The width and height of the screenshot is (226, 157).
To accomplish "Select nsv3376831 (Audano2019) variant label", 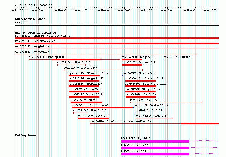I will tap(139, 62).
